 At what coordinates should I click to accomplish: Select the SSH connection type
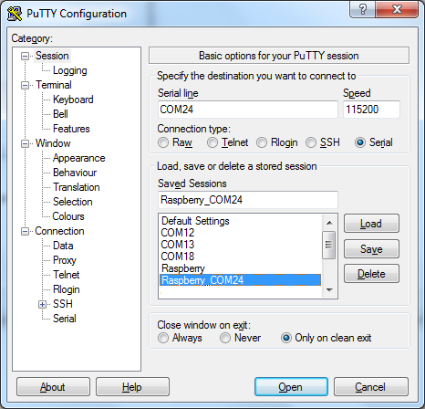point(311,142)
